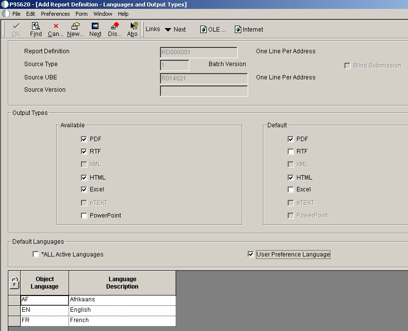Screen dimensions: 408x331
Task: Enable Default Excel output type
Action: click(x=291, y=189)
